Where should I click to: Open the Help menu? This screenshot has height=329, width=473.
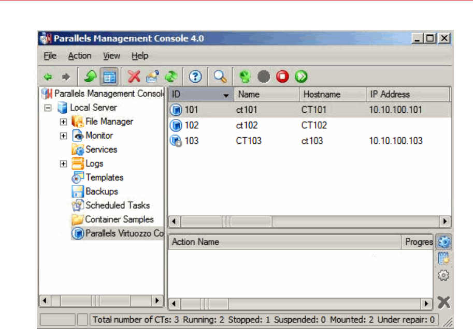[x=140, y=56]
